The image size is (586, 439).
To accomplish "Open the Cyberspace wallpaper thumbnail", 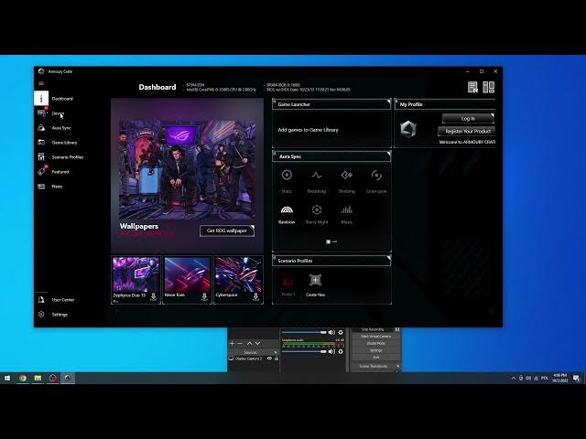I will click(238, 274).
